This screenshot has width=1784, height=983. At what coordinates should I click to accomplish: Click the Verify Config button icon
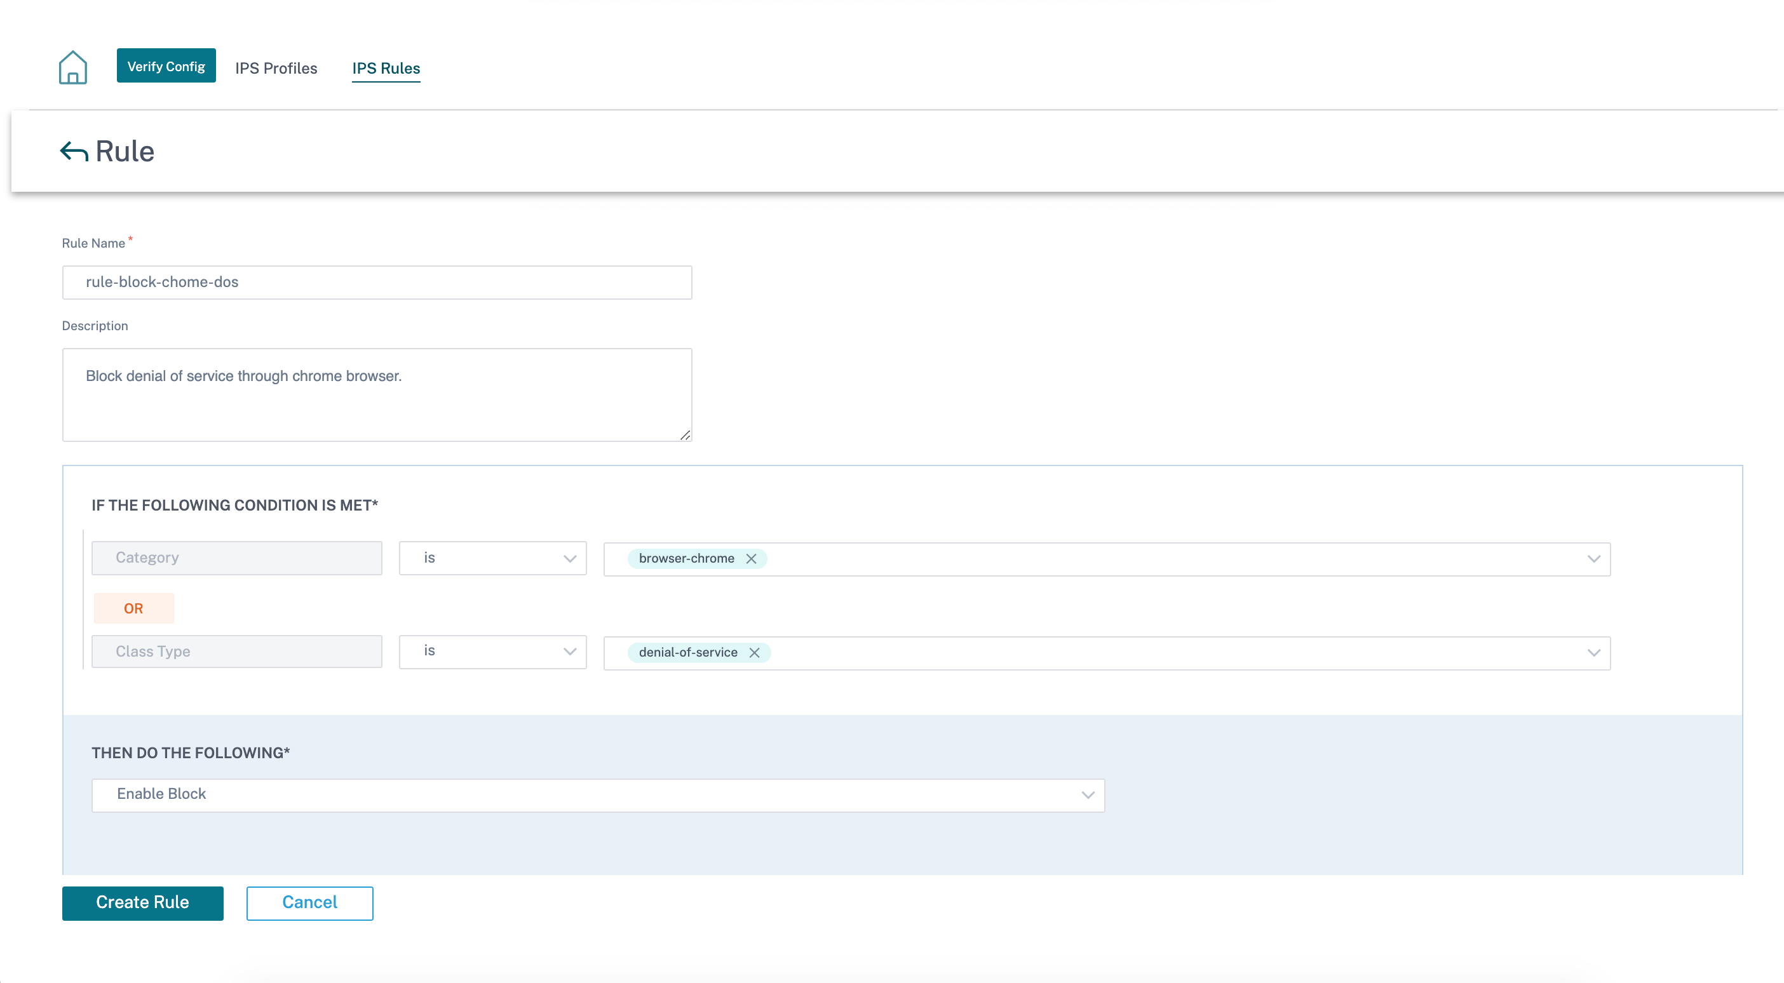pyautogui.click(x=167, y=67)
